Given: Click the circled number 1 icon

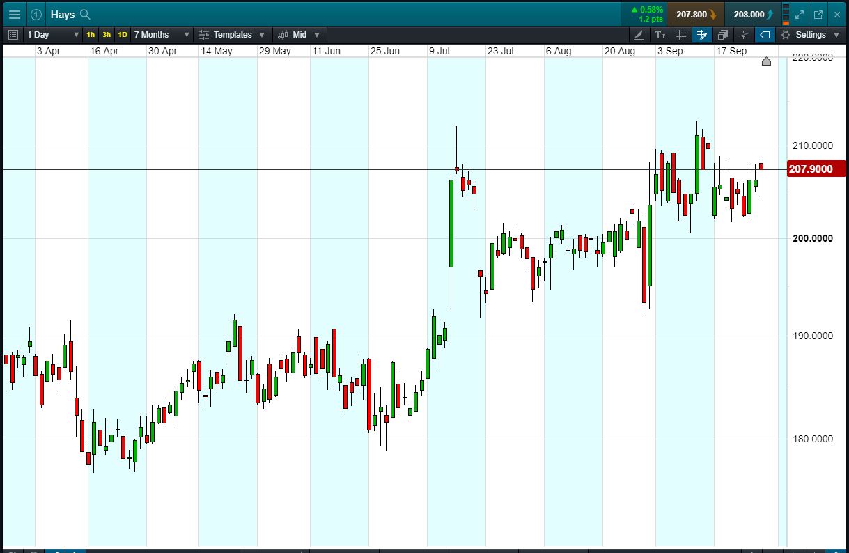Looking at the screenshot, I should click(36, 14).
